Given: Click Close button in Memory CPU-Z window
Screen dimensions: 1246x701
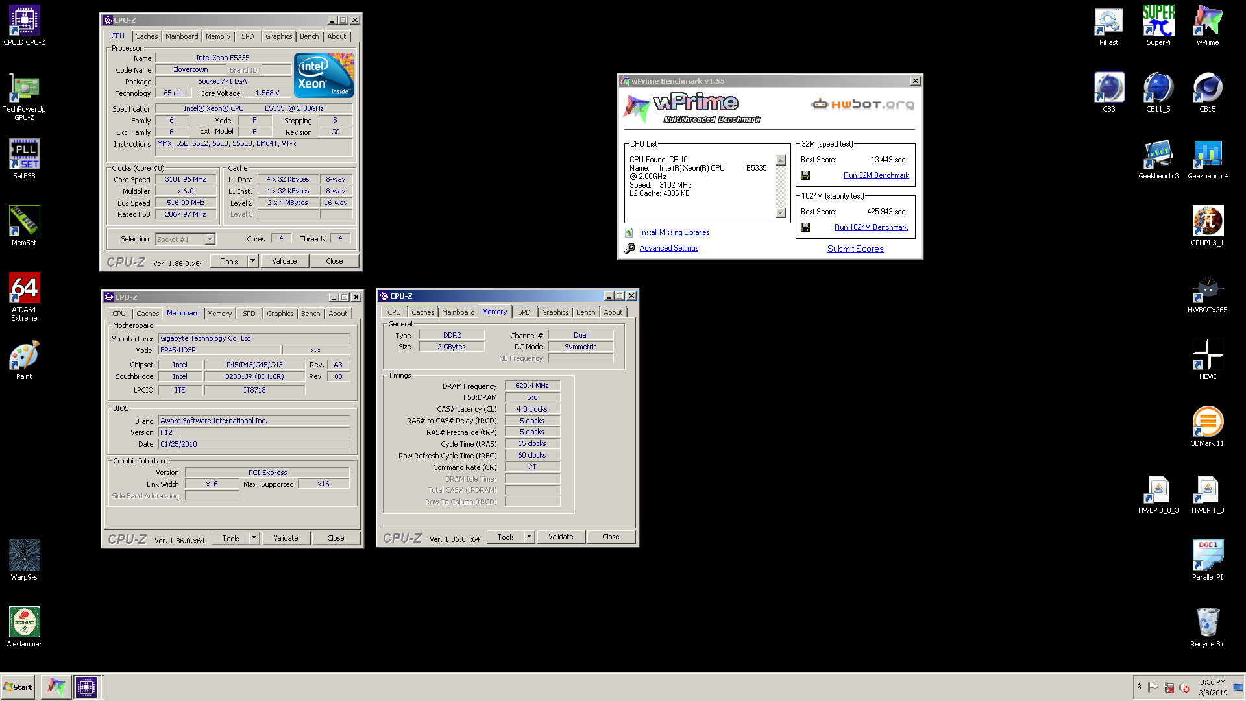Looking at the screenshot, I should (611, 537).
